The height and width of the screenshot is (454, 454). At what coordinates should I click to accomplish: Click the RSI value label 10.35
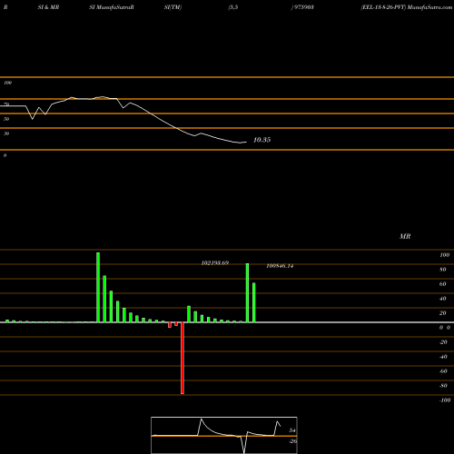[262, 140]
